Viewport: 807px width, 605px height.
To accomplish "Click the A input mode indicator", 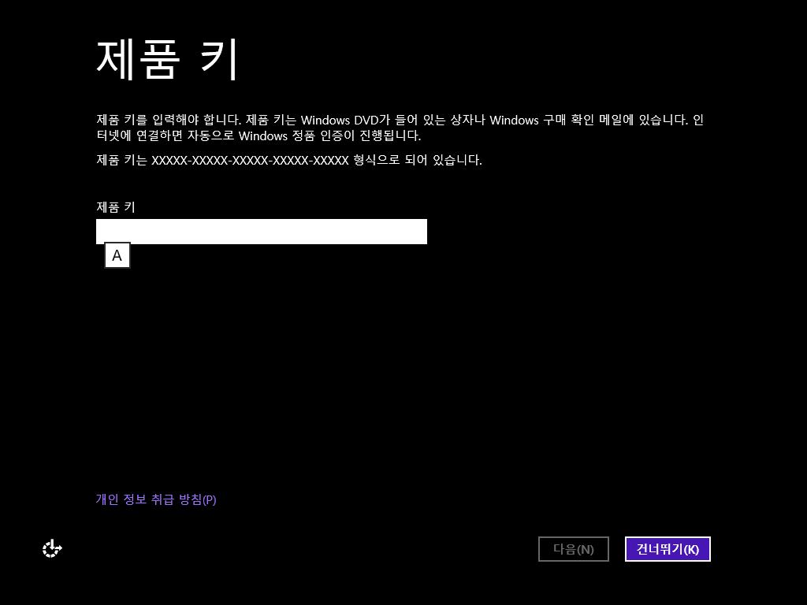I will (117, 255).
